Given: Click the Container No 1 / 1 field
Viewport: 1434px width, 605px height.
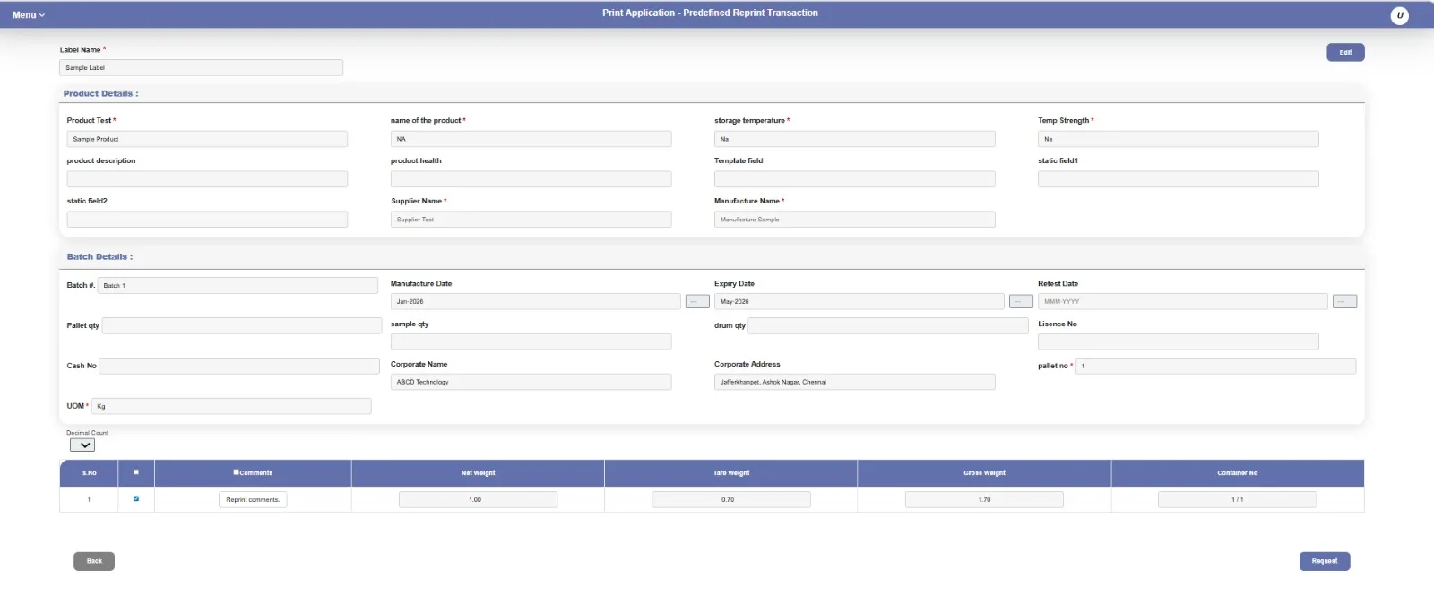Looking at the screenshot, I should [1237, 499].
